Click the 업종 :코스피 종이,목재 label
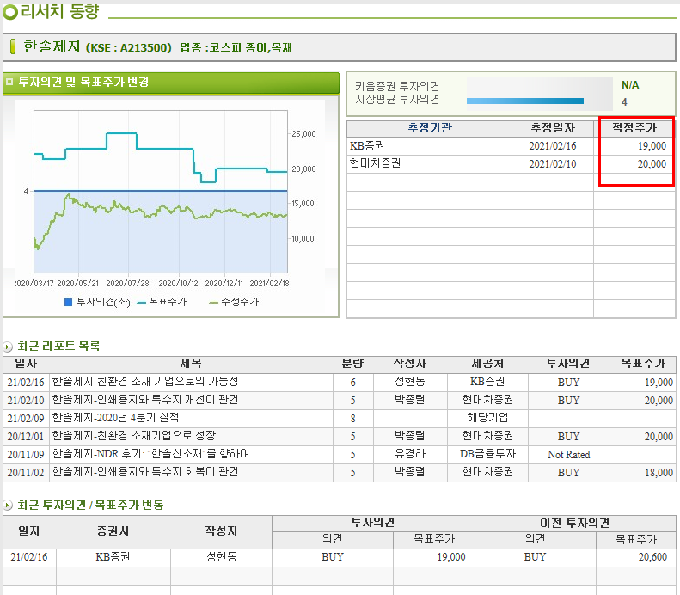This screenshot has width=680, height=595. [x=236, y=47]
